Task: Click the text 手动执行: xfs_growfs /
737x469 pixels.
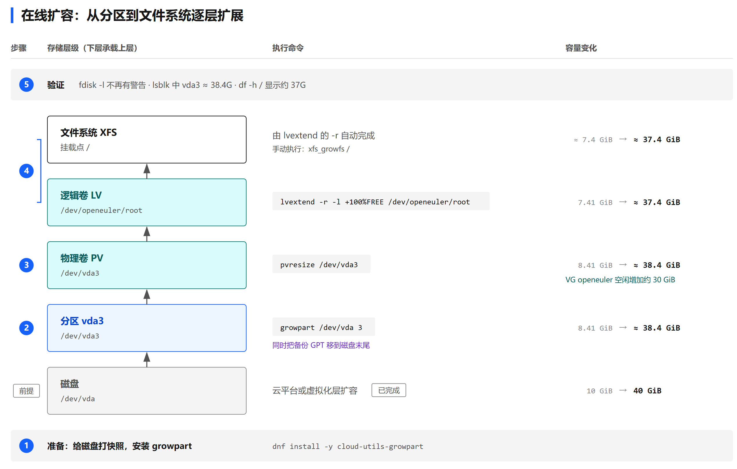Action: [311, 149]
